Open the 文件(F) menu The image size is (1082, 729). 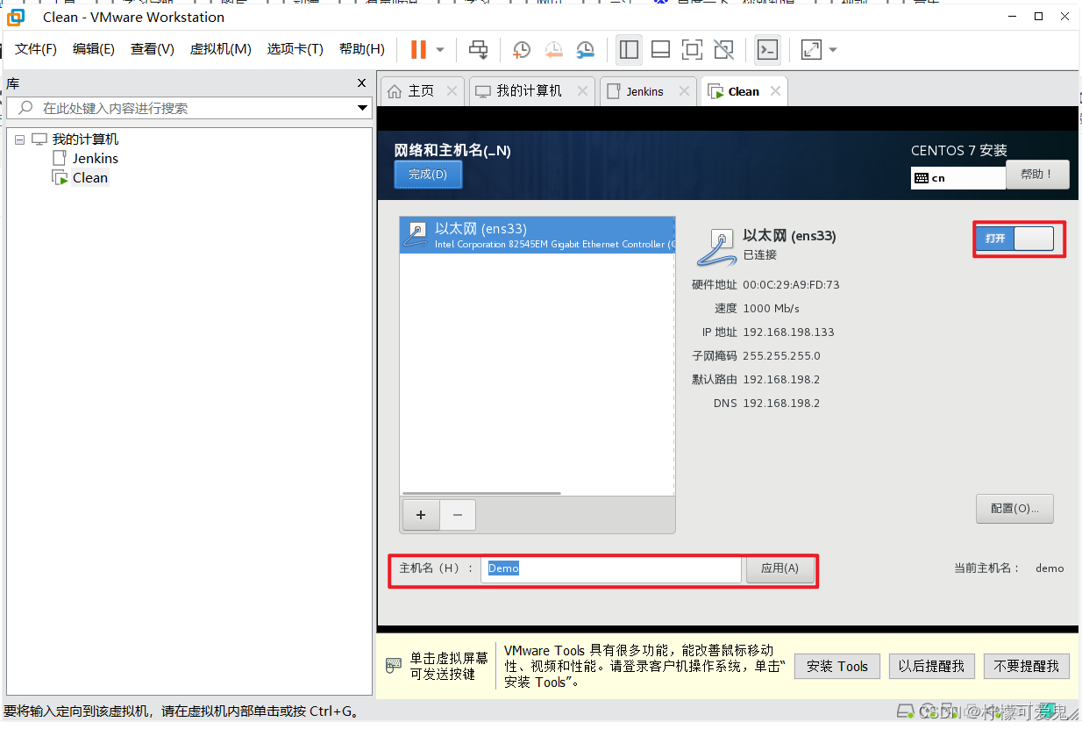coord(36,49)
